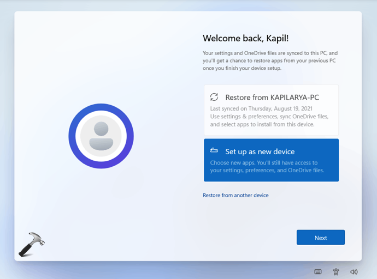Click the volume speaker icon
This screenshot has width=377, height=279.
click(x=354, y=271)
